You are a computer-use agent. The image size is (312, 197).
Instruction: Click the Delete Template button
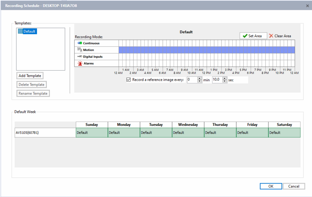point(31,85)
